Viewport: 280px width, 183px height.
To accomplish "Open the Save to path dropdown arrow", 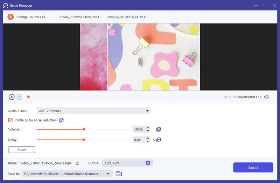I will [x=108, y=174].
